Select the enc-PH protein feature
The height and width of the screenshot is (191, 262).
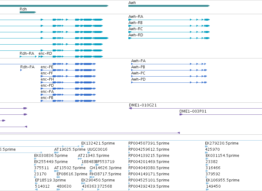68,82
